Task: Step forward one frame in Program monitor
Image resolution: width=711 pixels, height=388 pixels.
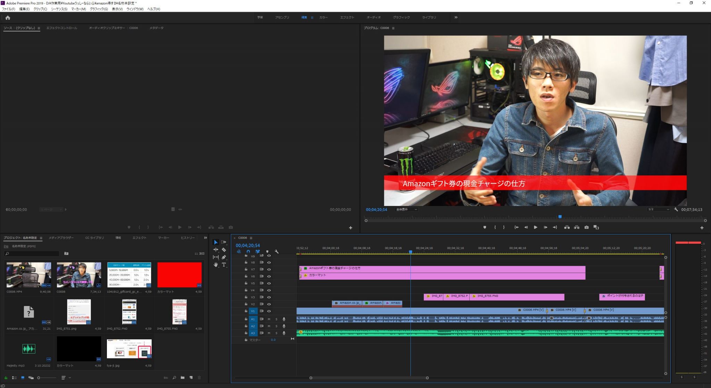Action: tap(545, 227)
